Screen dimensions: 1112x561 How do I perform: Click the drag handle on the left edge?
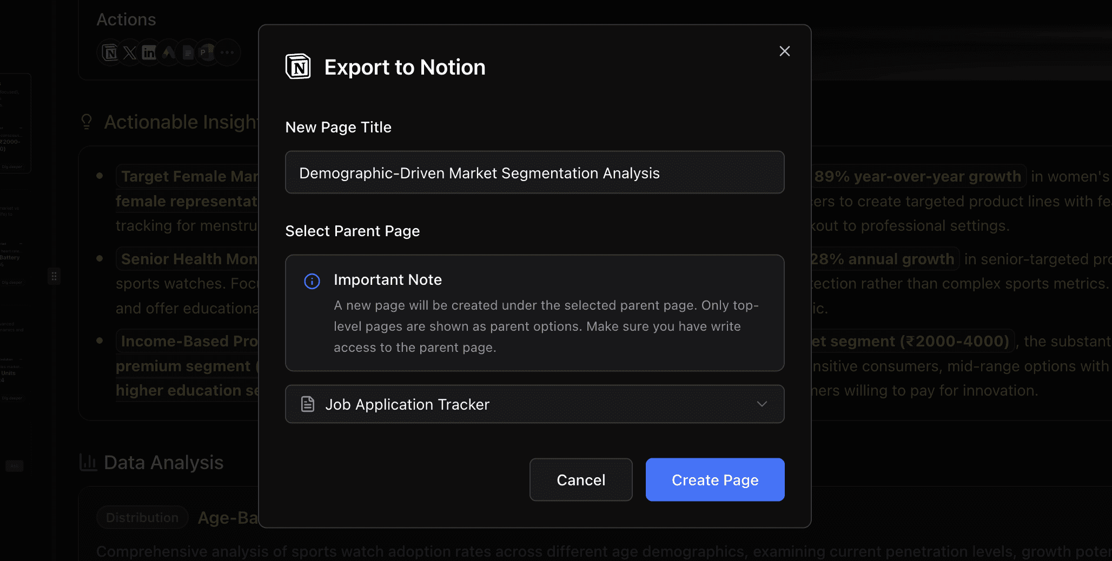coord(54,276)
